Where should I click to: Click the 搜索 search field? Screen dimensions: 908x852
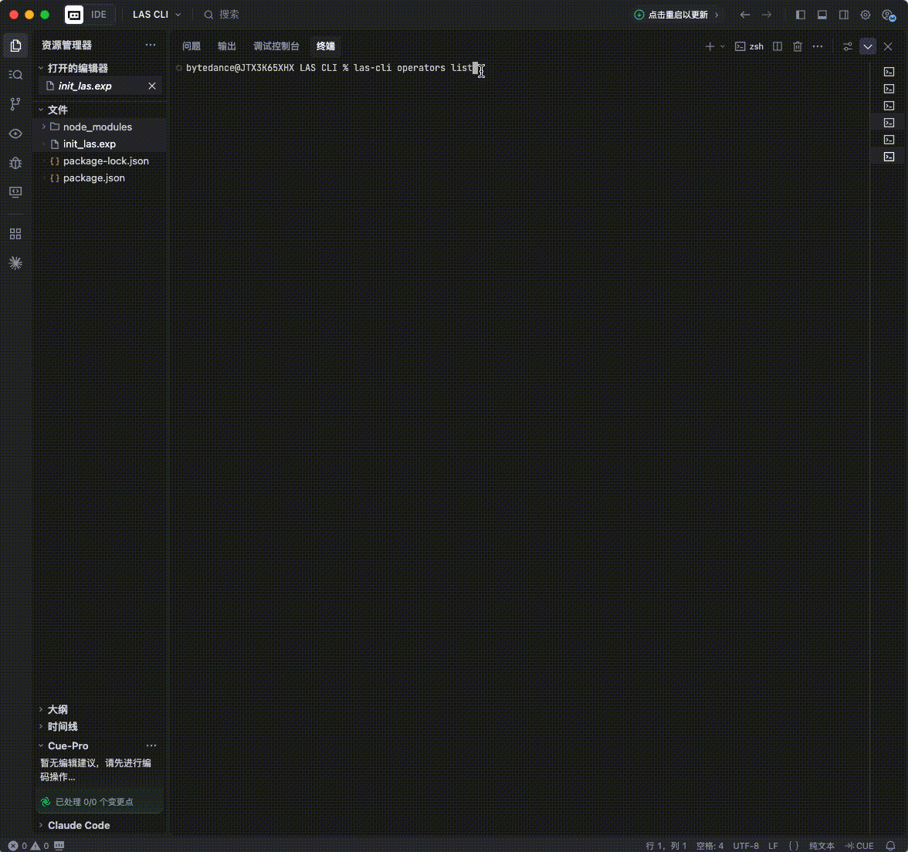click(229, 15)
